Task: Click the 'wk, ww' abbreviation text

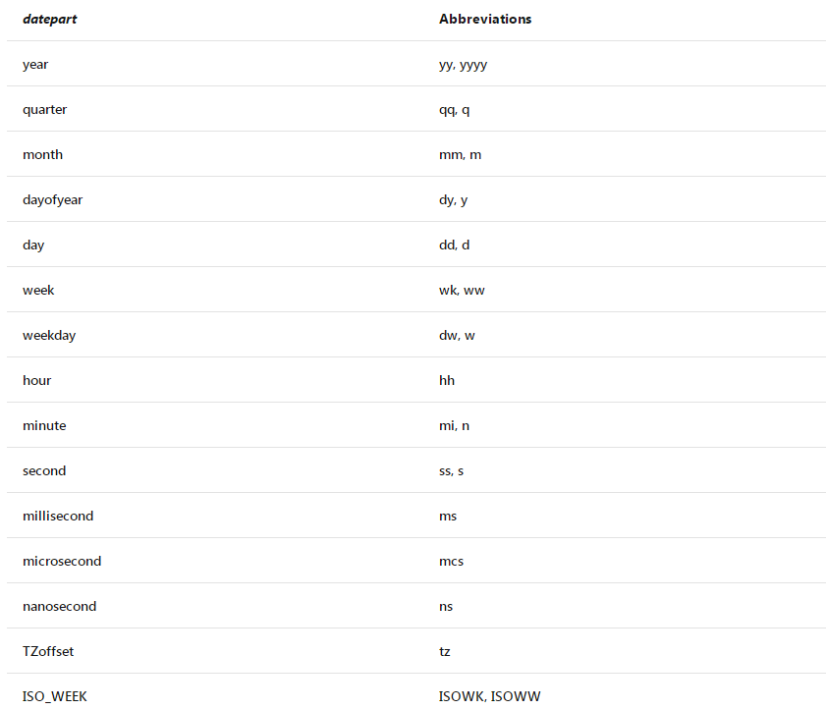Action: pyautogui.click(x=462, y=291)
